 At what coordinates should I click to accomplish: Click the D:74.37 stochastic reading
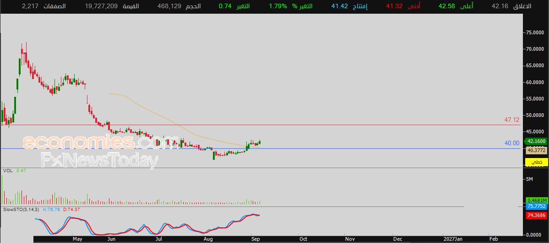point(71,210)
